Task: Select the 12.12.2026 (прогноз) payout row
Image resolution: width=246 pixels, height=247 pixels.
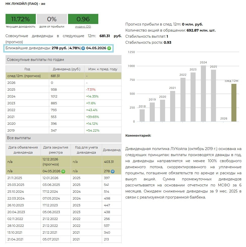Action: click(x=63, y=162)
